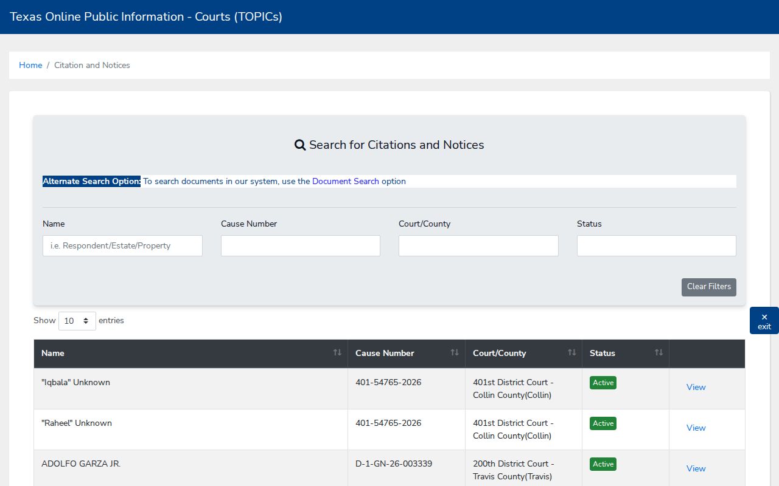Sort by Status column arrows
This screenshot has width=779, height=486.
pos(658,353)
